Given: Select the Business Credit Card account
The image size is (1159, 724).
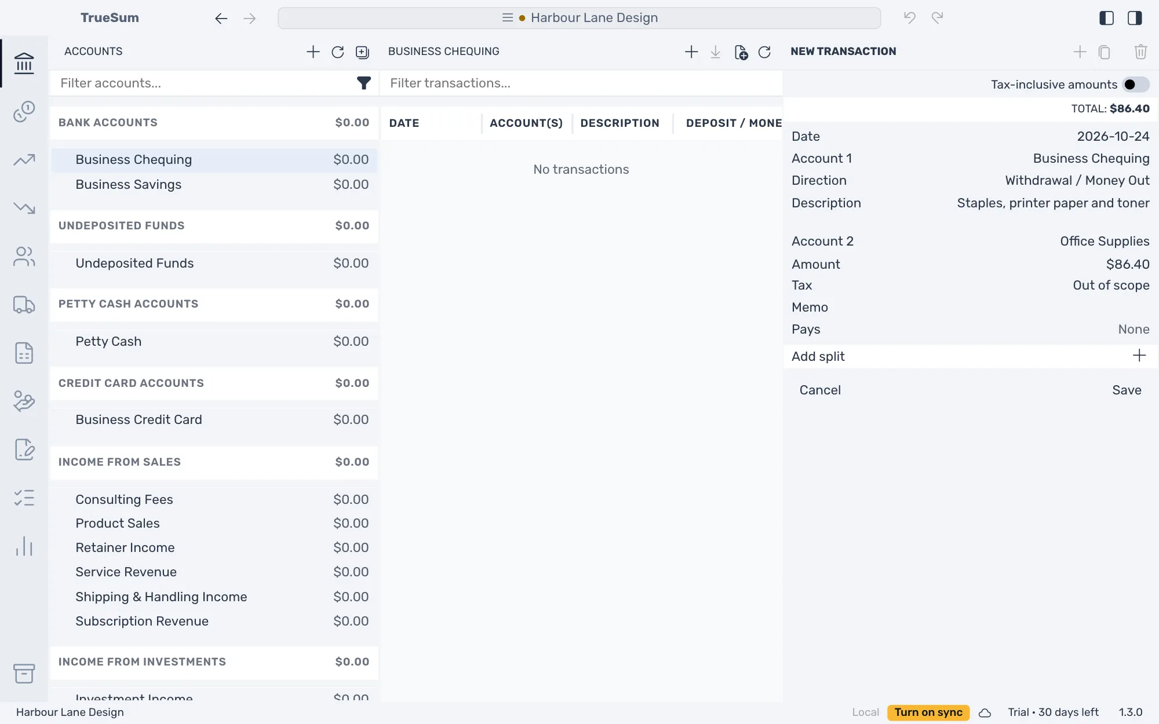Looking at the screenshot, I should coord(214,420).
